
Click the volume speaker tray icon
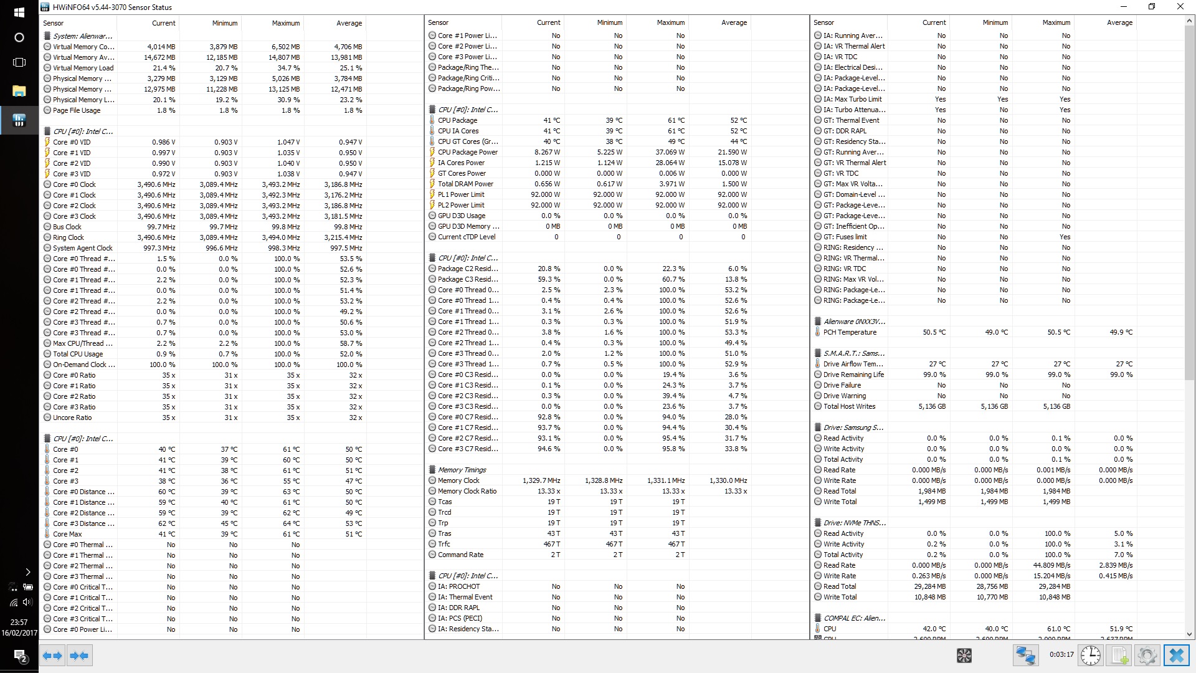point(27,602)
